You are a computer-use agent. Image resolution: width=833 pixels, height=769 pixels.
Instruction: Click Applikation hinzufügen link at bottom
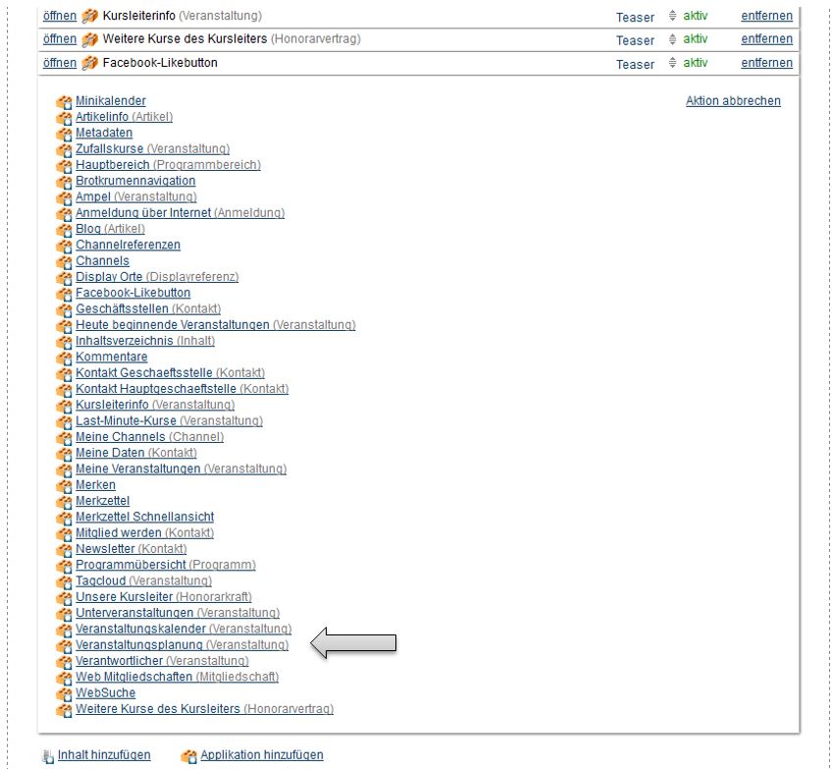point(261,755)
